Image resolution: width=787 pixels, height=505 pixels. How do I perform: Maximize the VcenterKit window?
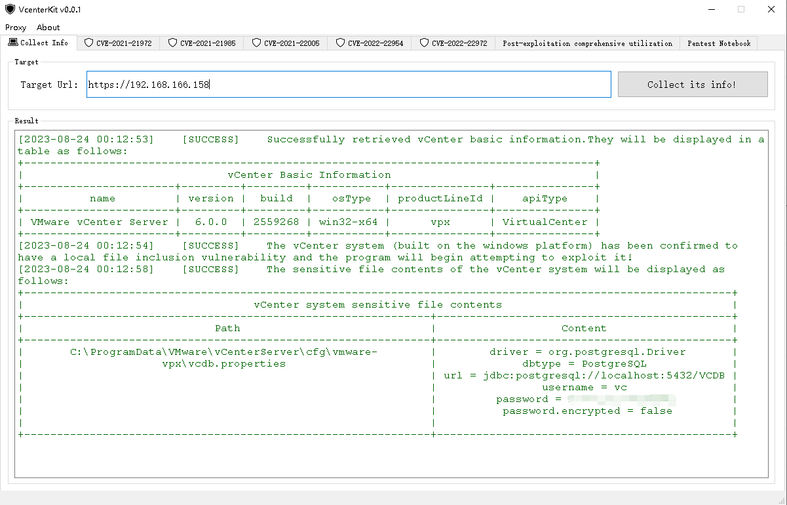tap(741, 10)
